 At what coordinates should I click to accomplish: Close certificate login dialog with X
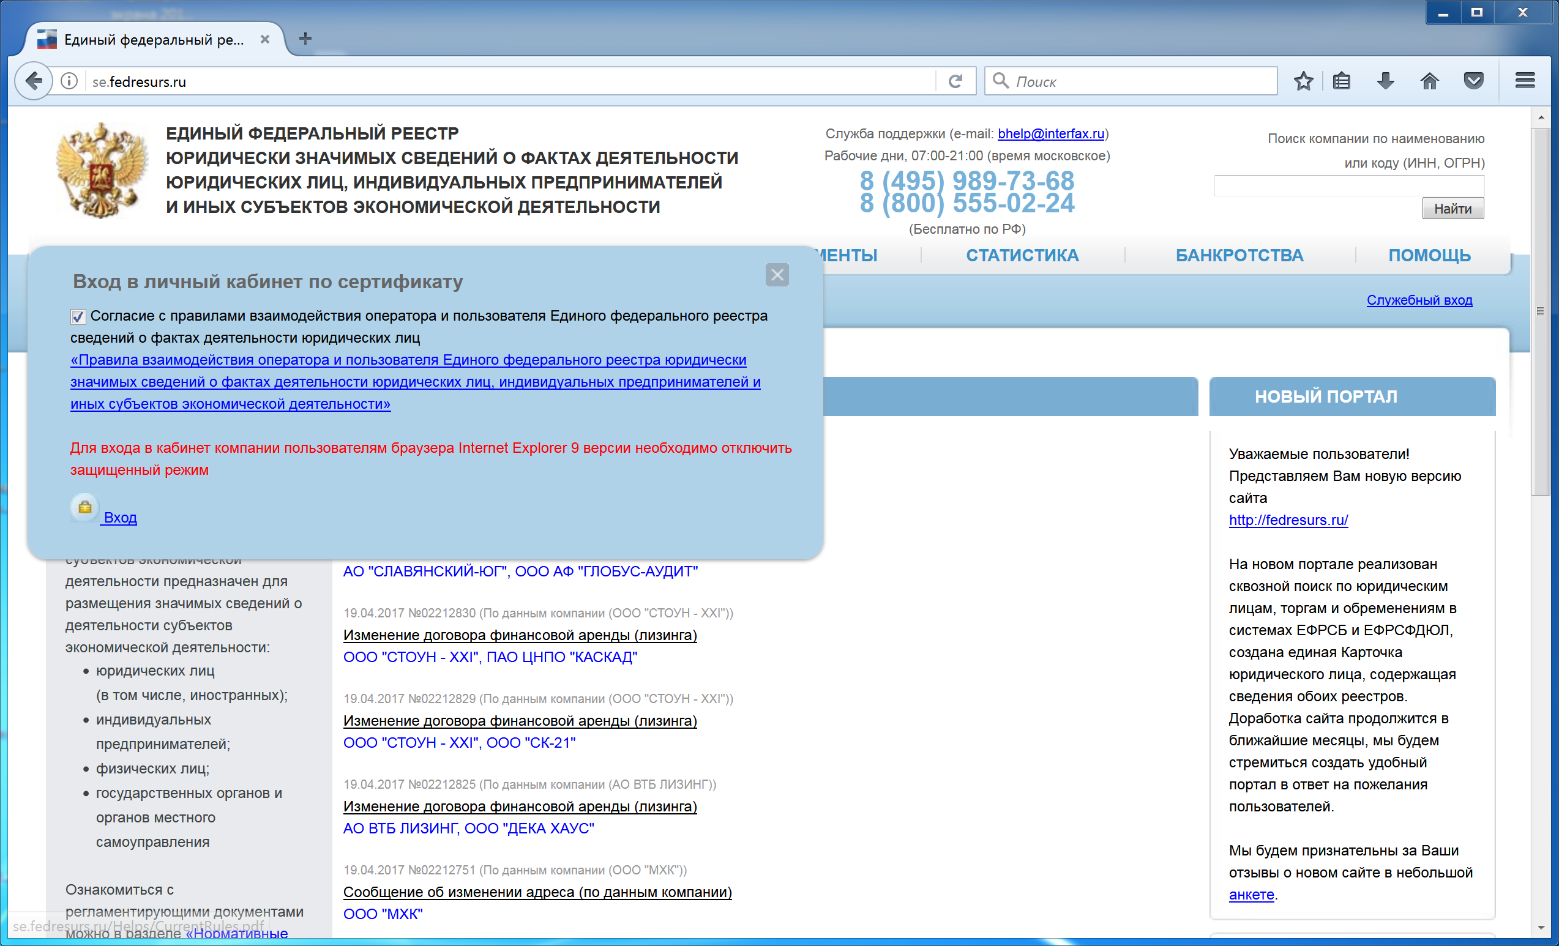coord(777,275)
